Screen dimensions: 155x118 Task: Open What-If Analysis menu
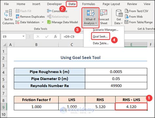pyautogui.click(x=91, y=17)
